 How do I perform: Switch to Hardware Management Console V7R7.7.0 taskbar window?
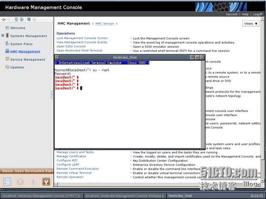42,196
